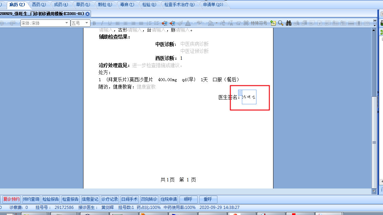Click the special symbol command icon
Screen dimensions: 383x215
pos(246,23)
